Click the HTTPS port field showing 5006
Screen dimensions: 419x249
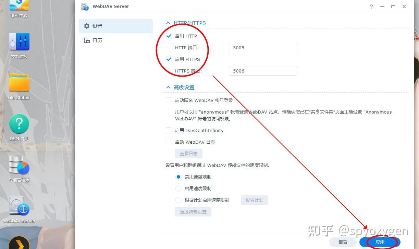263,71
